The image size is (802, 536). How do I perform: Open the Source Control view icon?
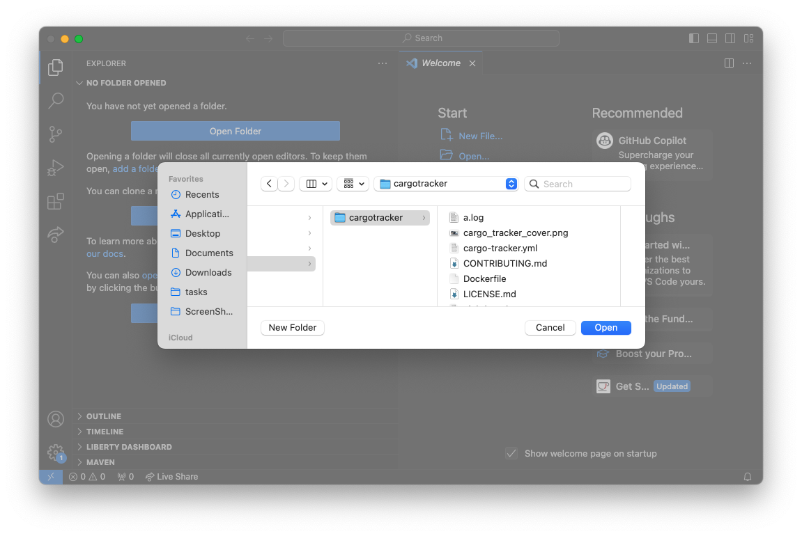coord(56,134)
